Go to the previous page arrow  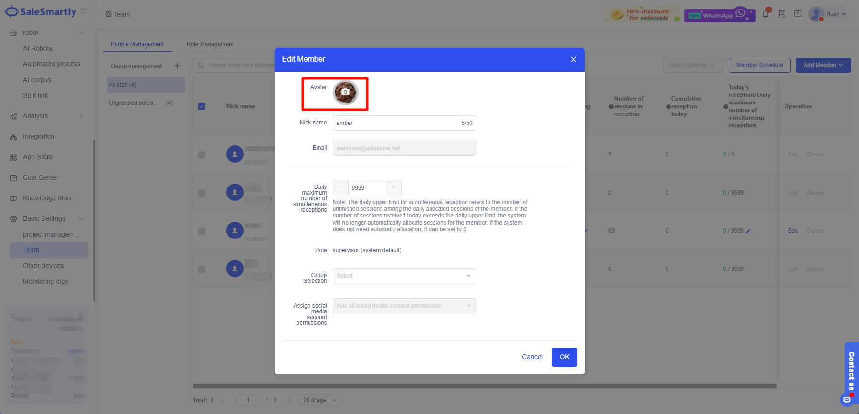pos(223,400)
